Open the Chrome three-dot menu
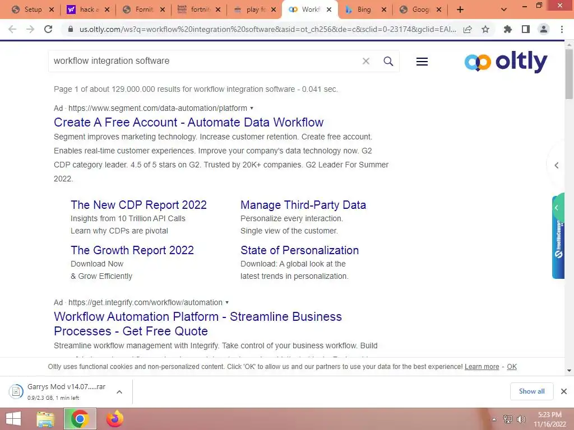 click(x=562, y=29)
